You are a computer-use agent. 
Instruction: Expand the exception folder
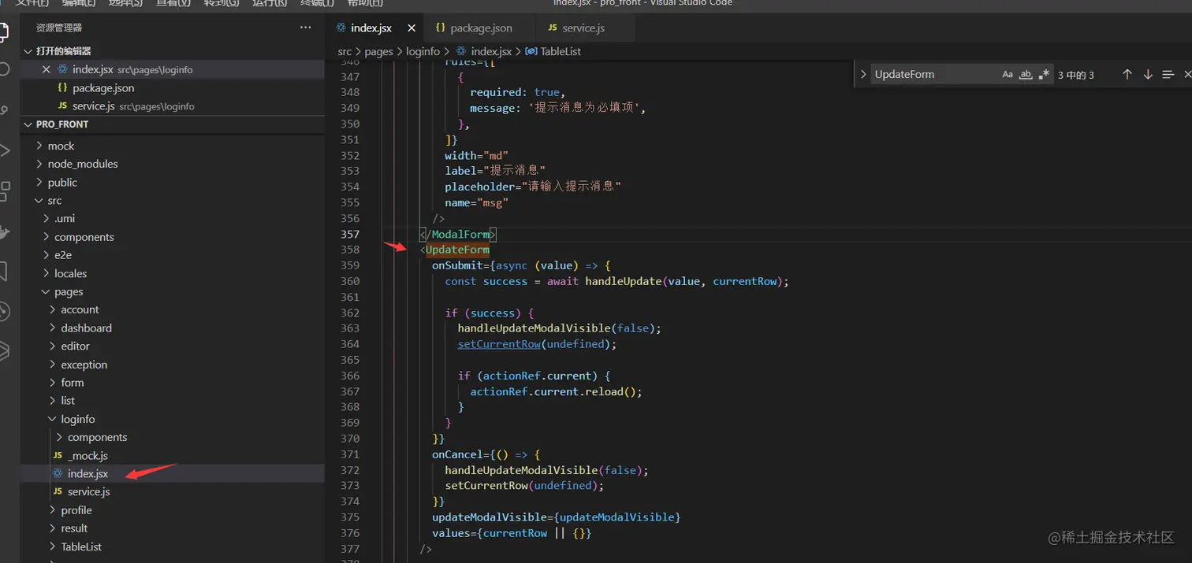84,365
